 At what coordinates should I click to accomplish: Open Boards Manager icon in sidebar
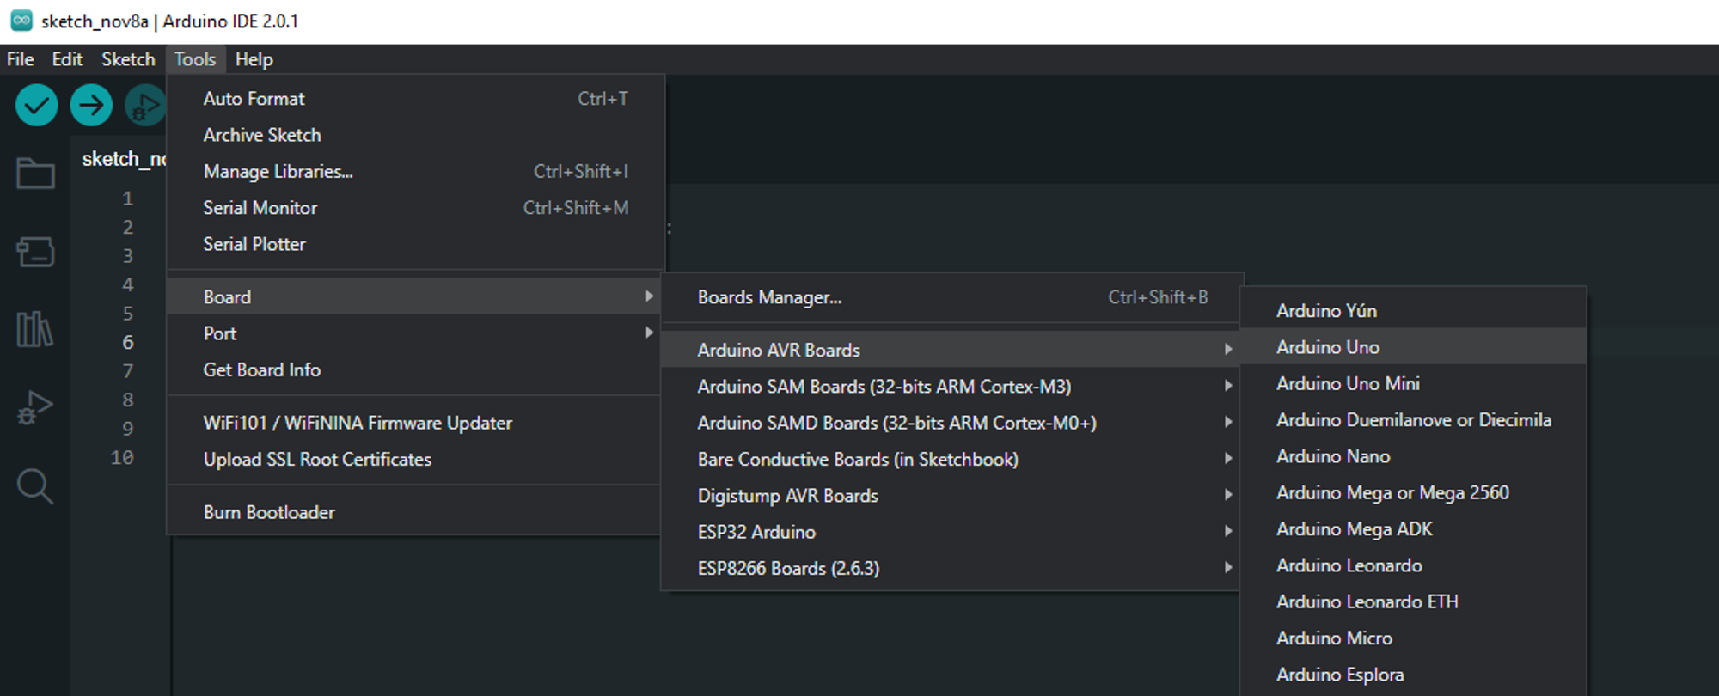[35, 252]
